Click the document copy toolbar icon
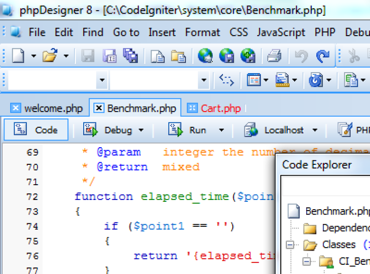Screen dimensions: 370x274 point(157,56)
